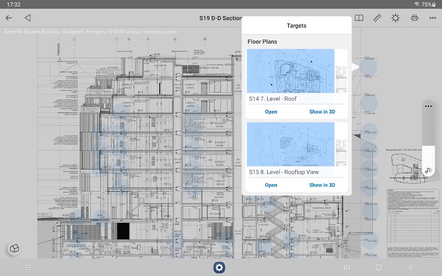Show S15 Rooftop View in 3D

coord(322,185)
